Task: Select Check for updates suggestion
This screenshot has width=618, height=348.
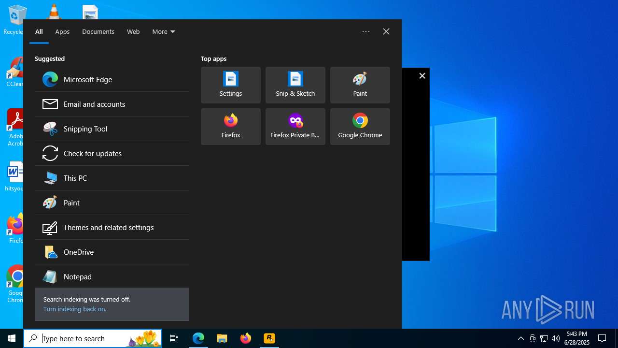Action: coord(112,153)
